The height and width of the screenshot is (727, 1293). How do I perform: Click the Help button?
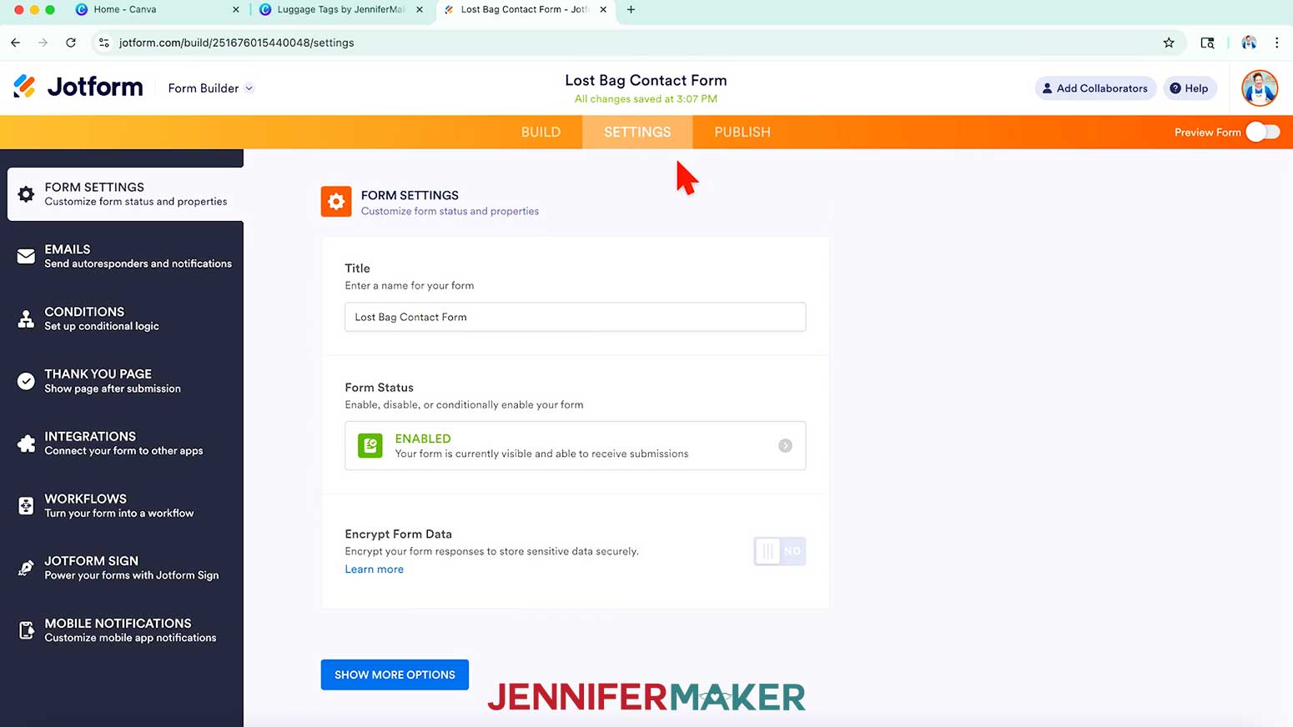[1190, 88]
